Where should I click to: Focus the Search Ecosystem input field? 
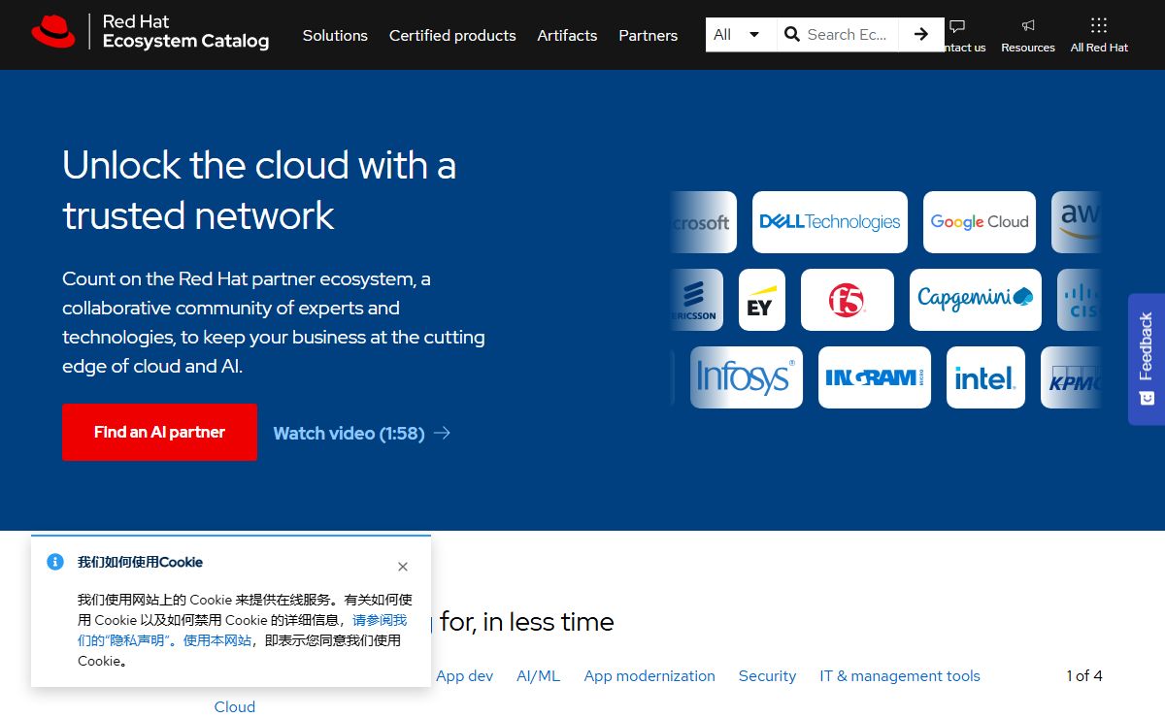(847, 35)
